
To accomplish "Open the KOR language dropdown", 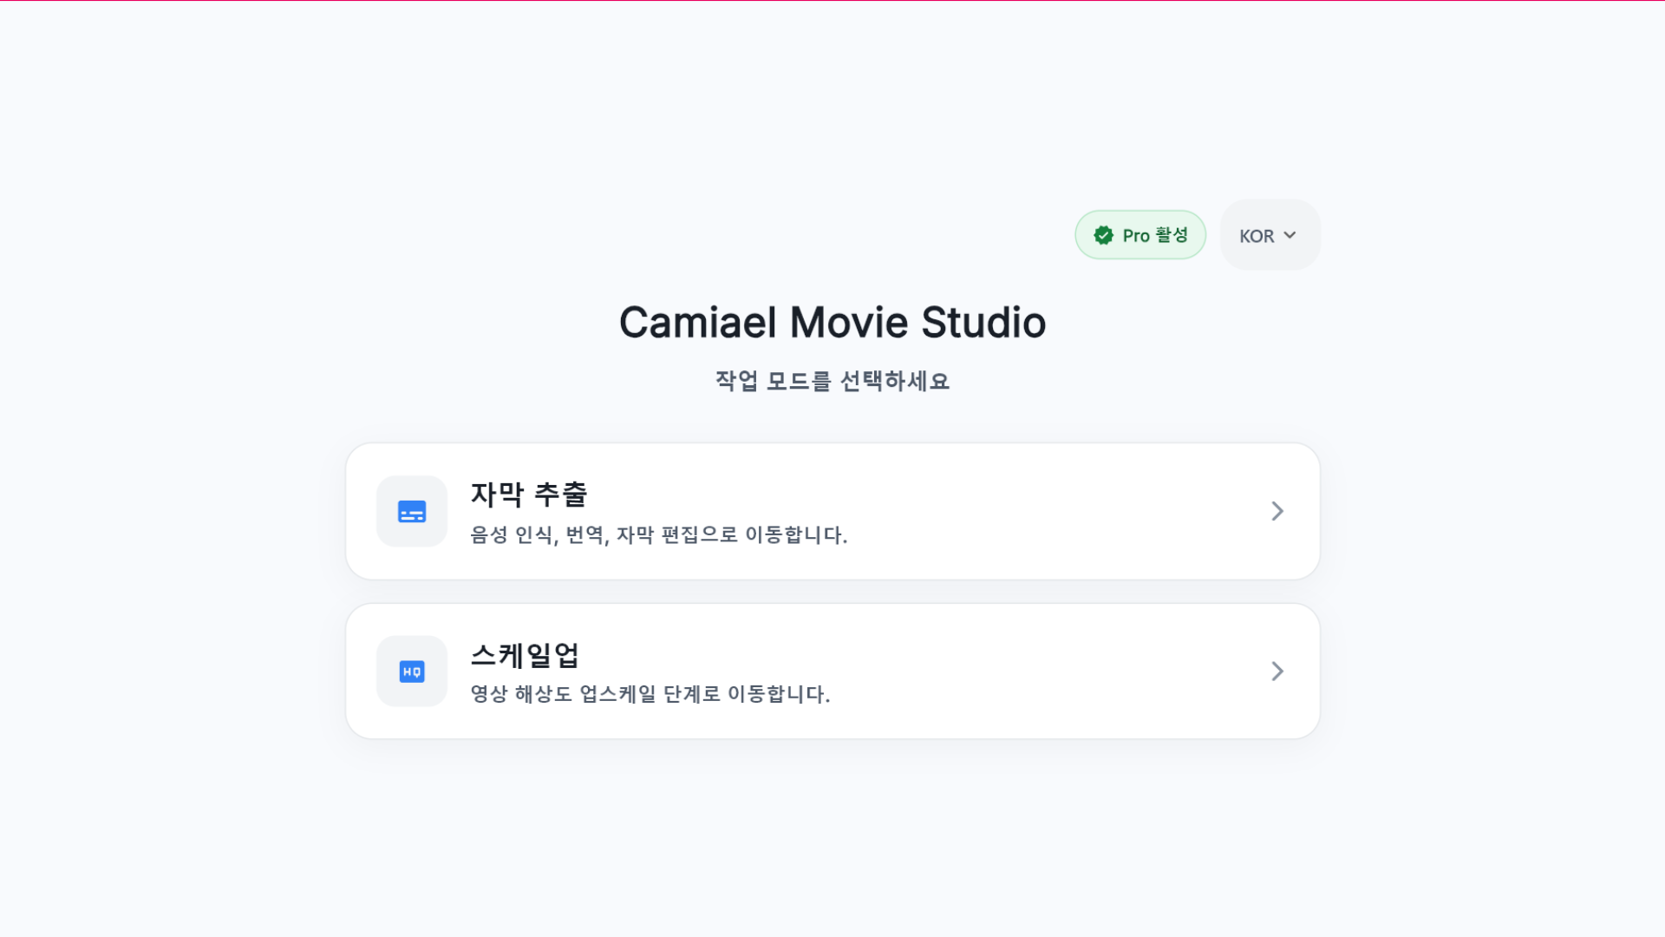I will click(x=1270, y=235).
